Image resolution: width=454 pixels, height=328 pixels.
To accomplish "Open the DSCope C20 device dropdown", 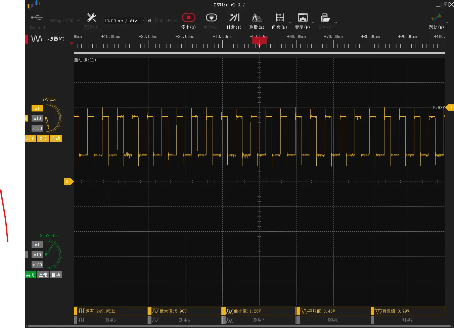I will (64, 20).
